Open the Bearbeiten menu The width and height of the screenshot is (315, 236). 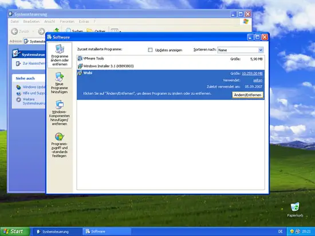click(x=31, y=22)
